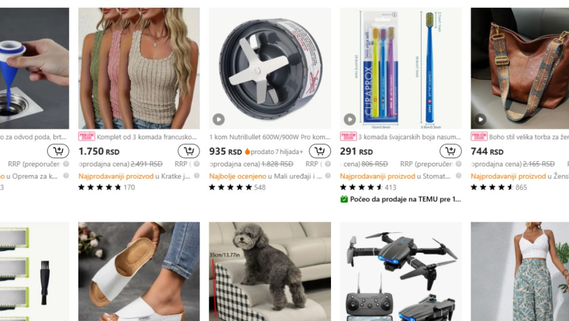
Task: Click info icon beside toothbrush RRP
Action: point(458,164)
